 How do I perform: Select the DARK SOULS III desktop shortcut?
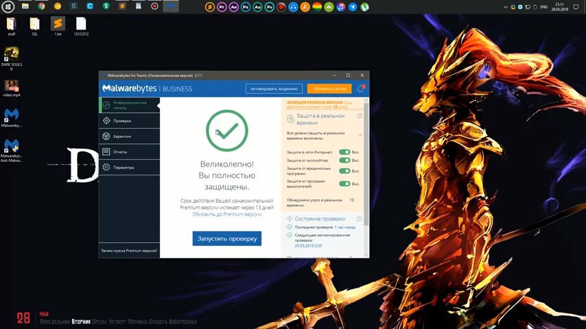pos(12,58)
